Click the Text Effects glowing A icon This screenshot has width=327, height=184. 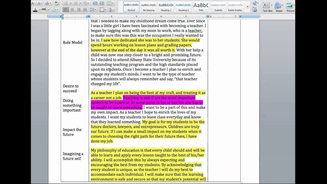pos(54,10)
